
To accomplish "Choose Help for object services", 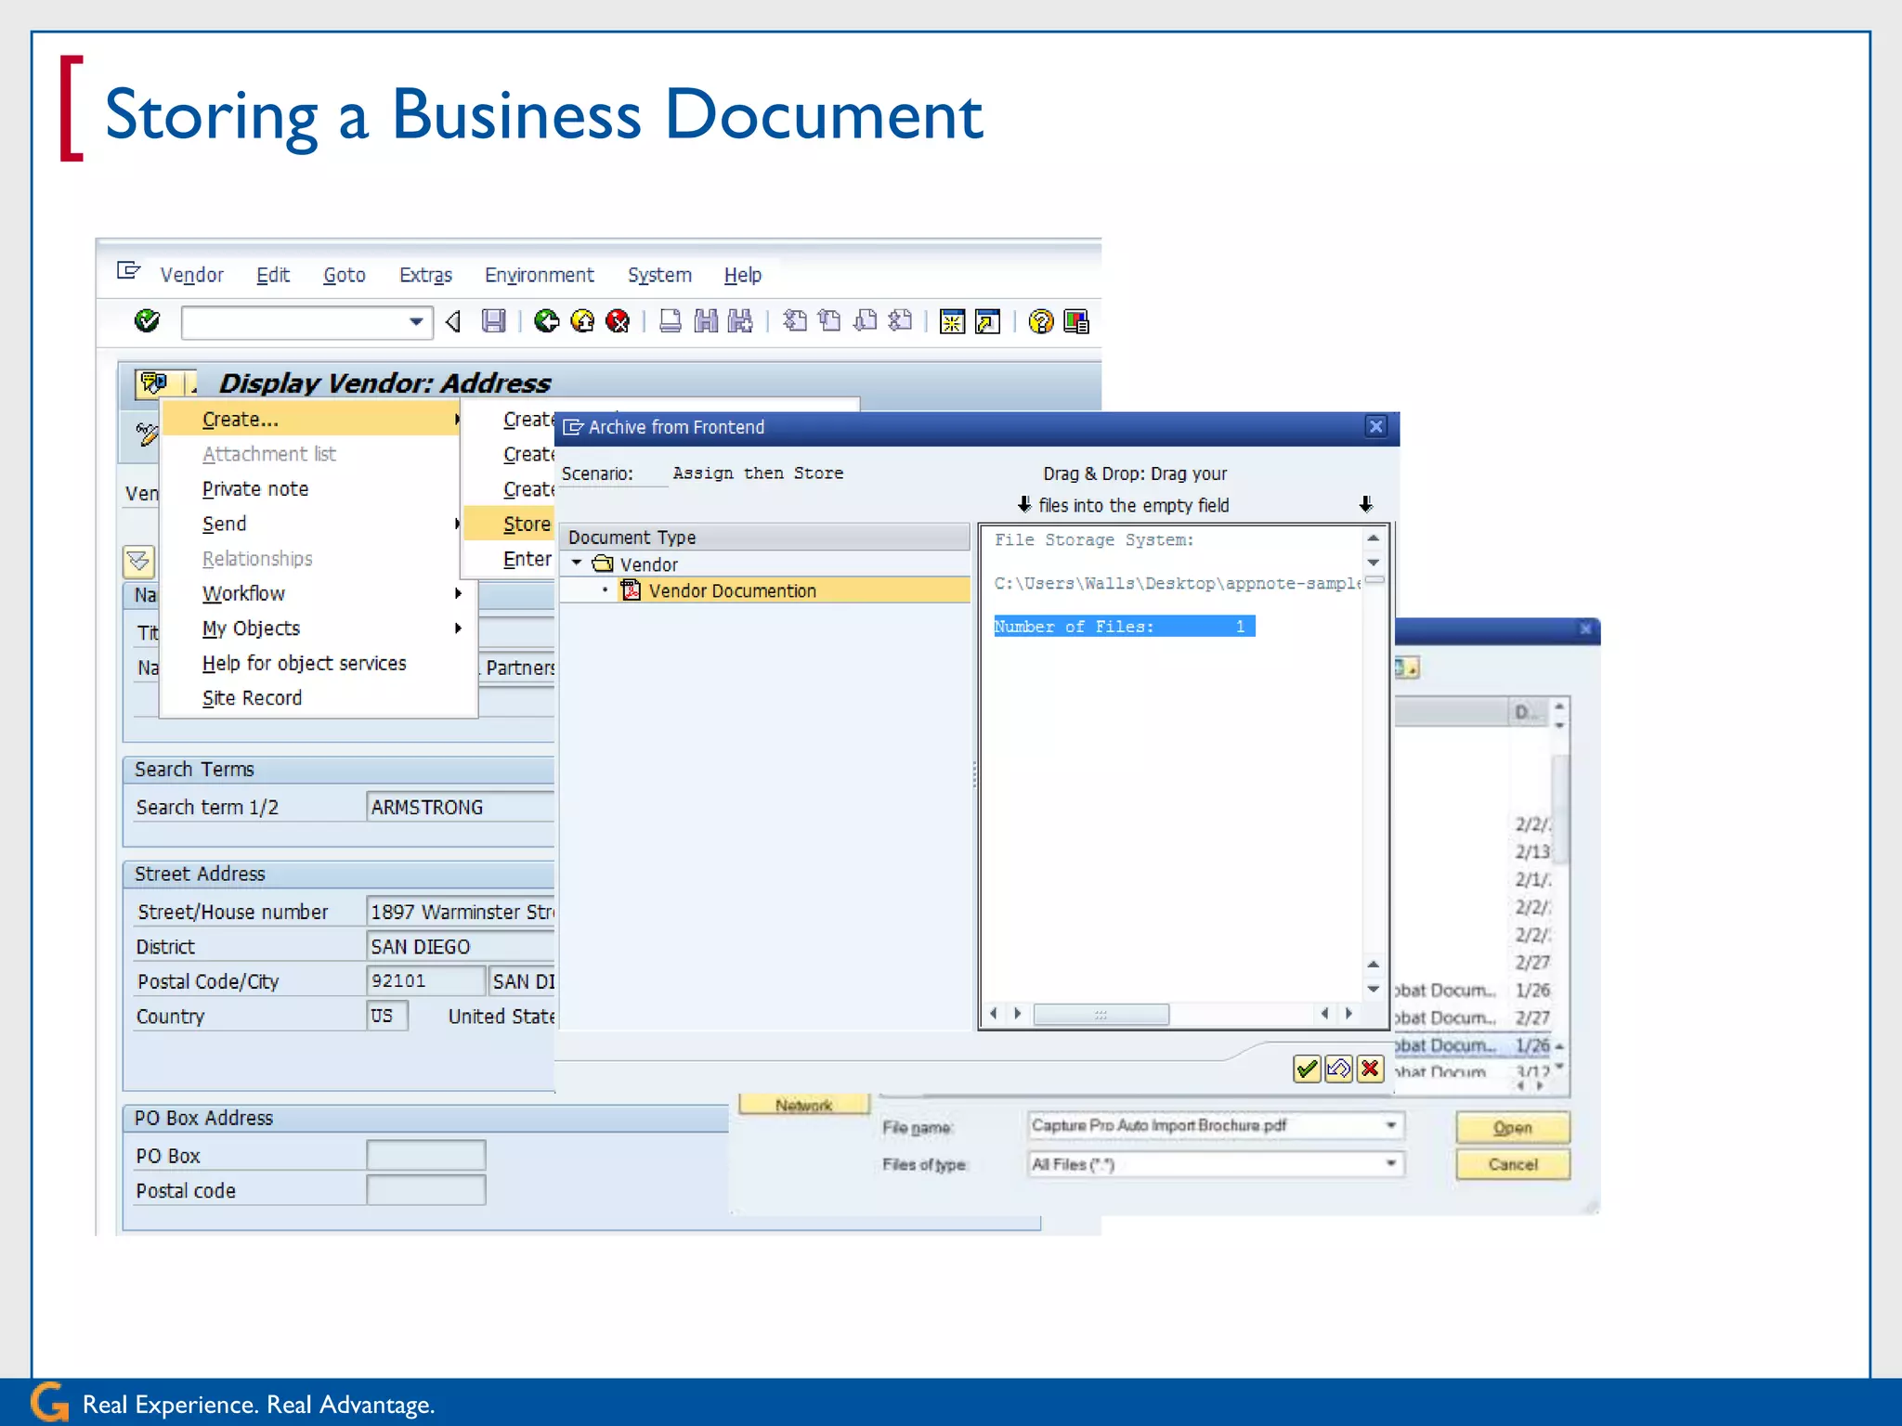I will click(x=305, y=663).
